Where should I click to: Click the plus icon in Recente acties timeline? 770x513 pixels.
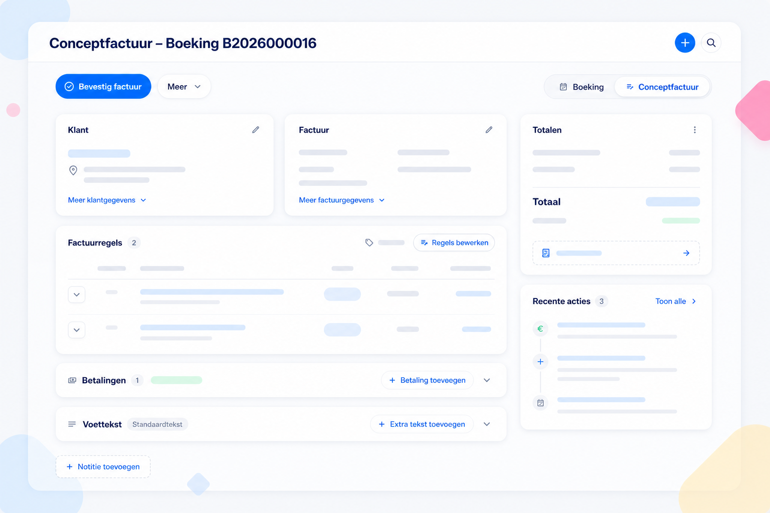coord(540,362)
